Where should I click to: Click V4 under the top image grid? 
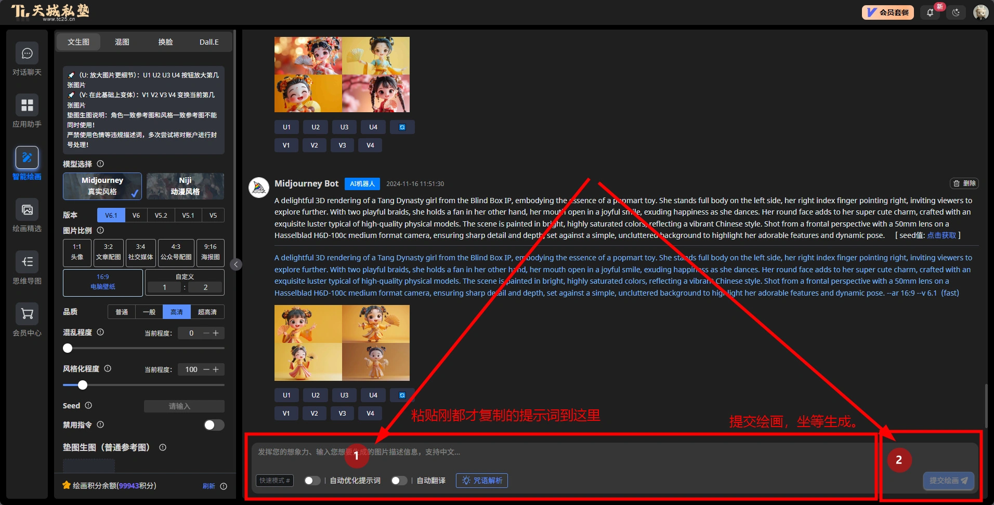point(370,145)
